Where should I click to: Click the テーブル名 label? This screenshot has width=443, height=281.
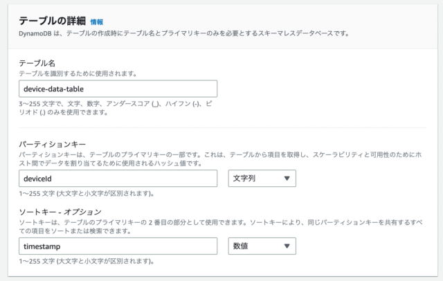pos(37,63)
